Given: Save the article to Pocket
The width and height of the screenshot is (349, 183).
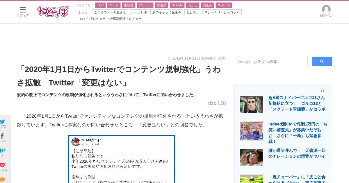Looking at the screenshot, I should [2, 165].
